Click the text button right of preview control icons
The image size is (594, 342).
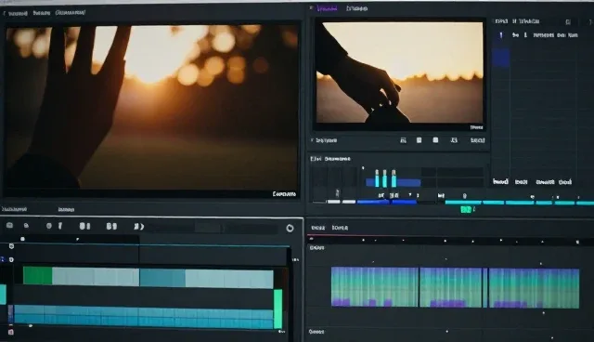(477, 140)
